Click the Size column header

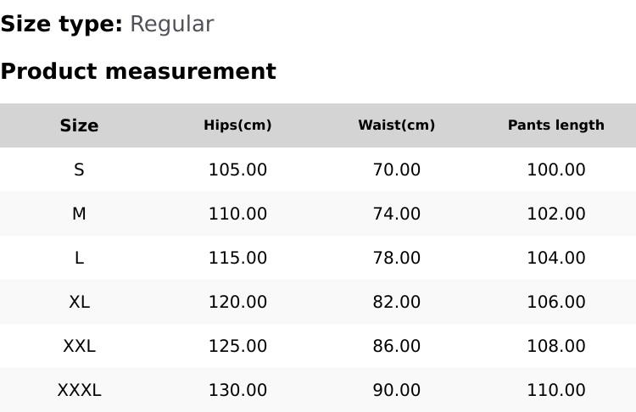[x=79, y=125]
